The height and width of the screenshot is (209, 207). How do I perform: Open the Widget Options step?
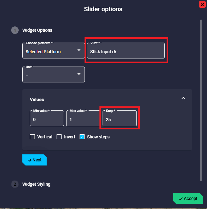tap(37, 30)
